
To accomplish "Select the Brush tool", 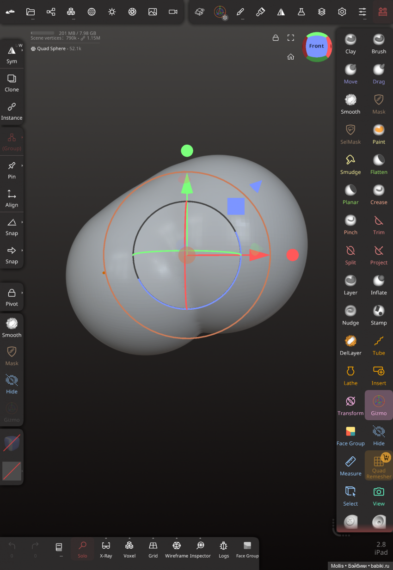I will coord(379,44).
